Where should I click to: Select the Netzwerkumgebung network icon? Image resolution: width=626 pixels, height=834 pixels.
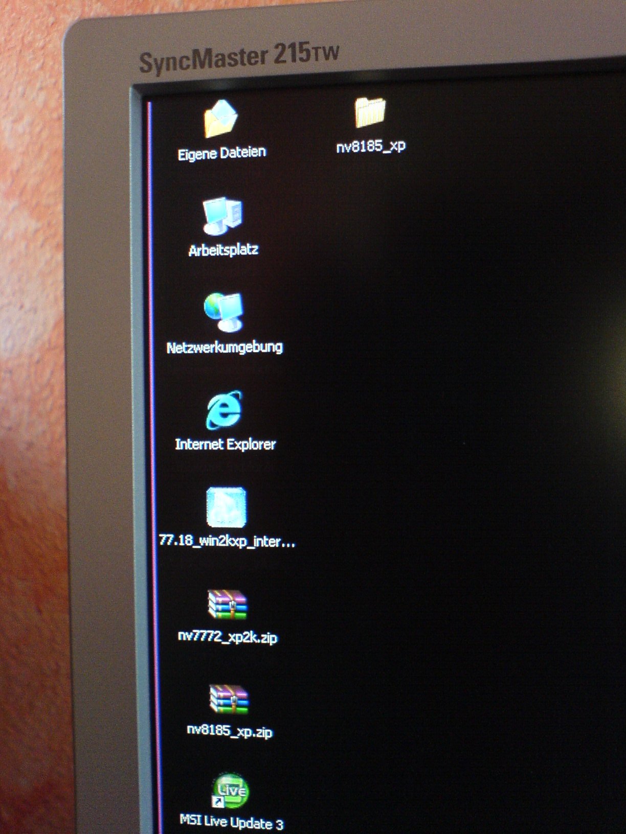pyautogui.click(x=224, y=312)
